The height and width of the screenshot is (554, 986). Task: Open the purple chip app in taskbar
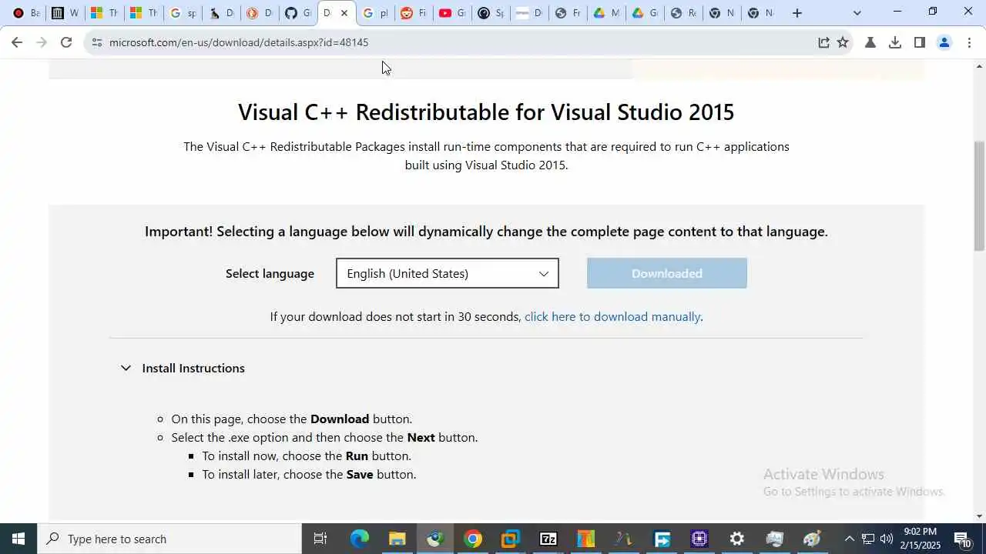click(699, 539)
